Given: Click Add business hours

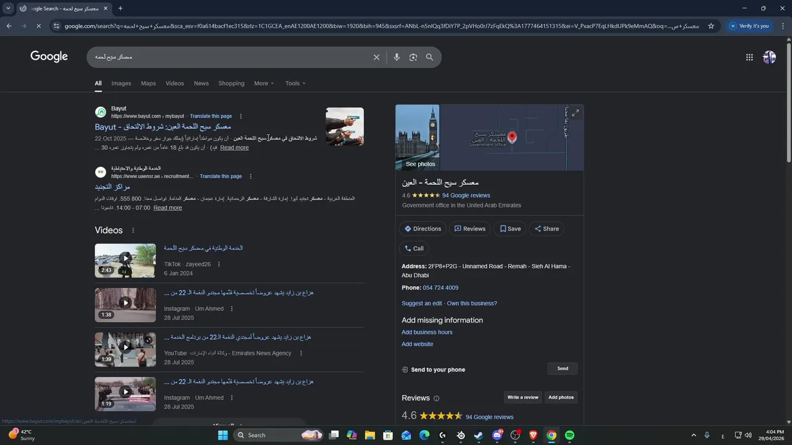Looking at the screenshot, I should coord(427,333).
